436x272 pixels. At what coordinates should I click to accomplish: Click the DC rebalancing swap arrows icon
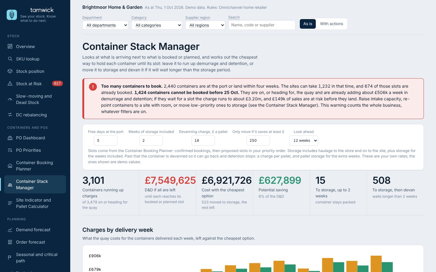click(10, 115)
